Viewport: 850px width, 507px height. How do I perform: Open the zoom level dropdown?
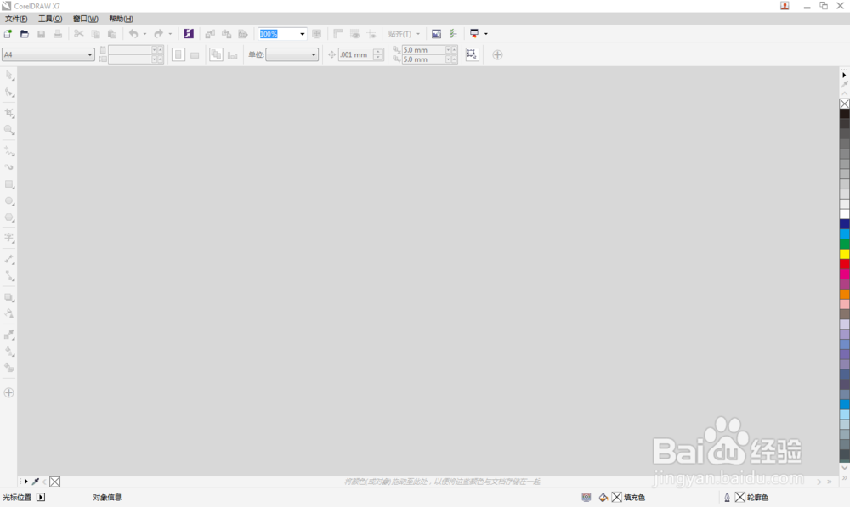tap(301, 34)
